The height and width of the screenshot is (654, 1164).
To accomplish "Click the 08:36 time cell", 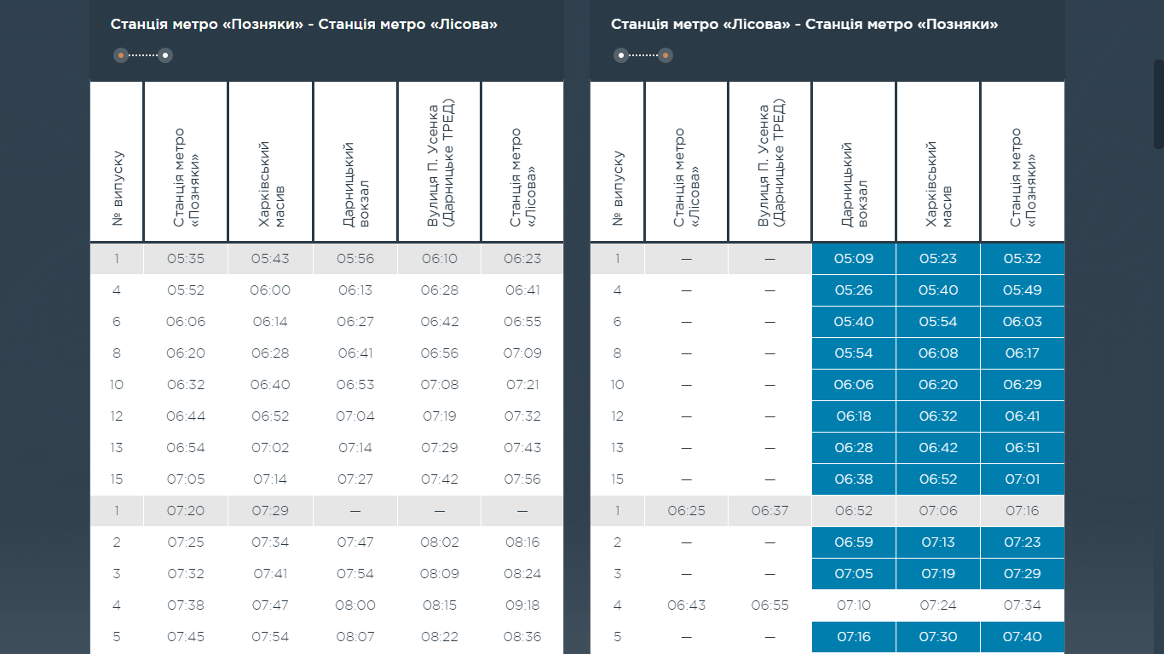I will [522, 637].
